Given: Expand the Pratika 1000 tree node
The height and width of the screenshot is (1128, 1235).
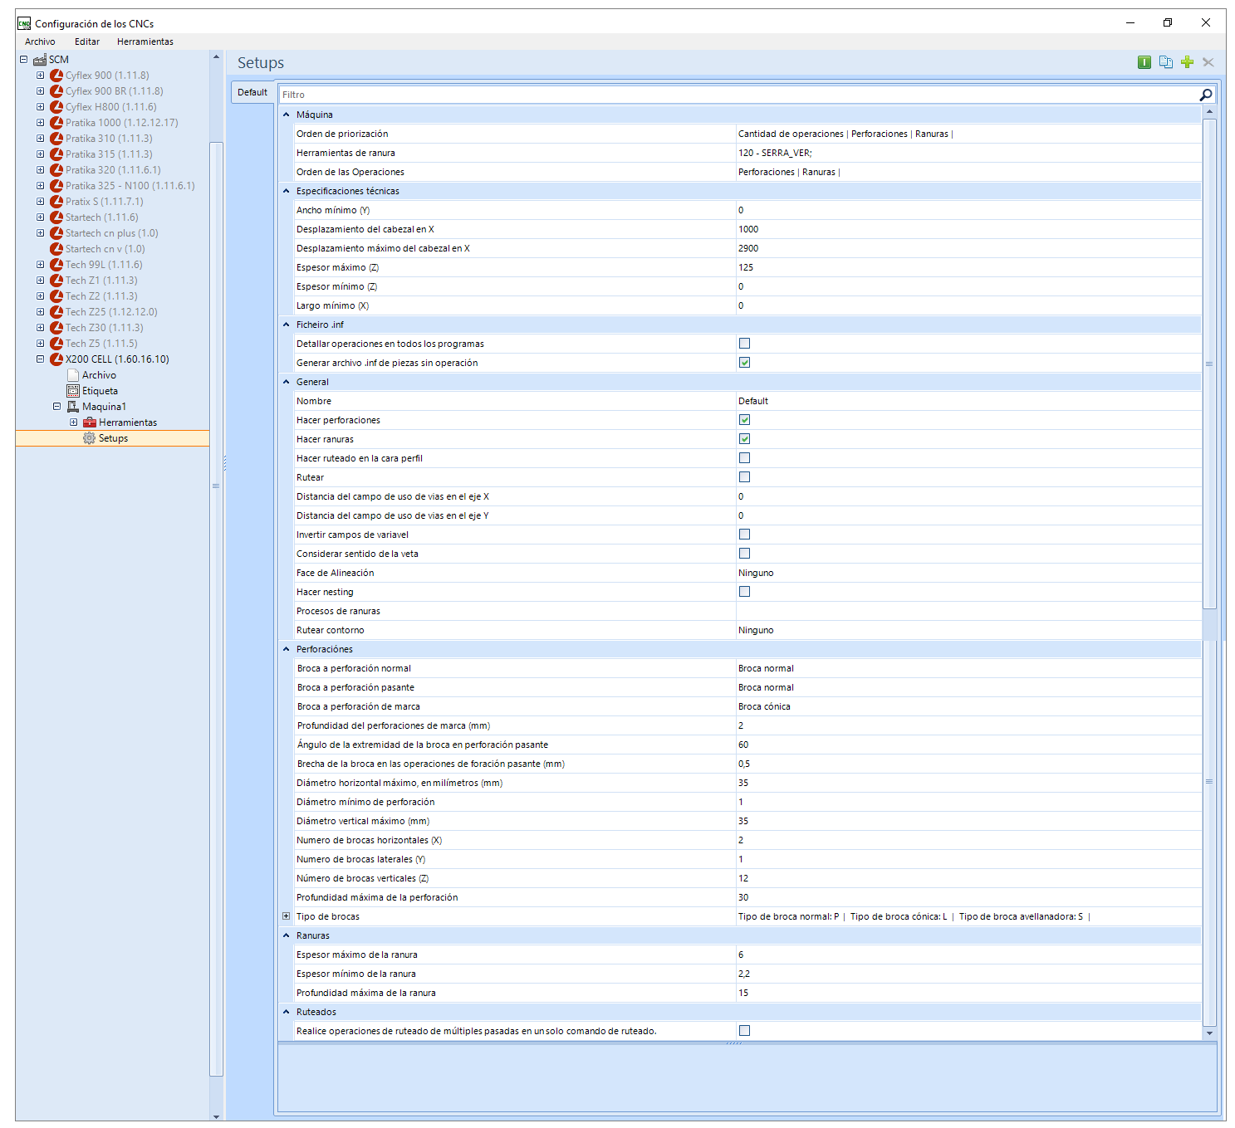Looking at the screenshot, I should pos(40,123).
